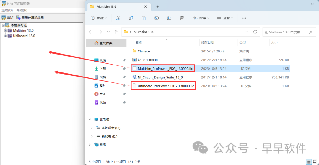Viewport: 319px width, 165px height.
Task: Sort by 大小 column header
Action: 274,42
